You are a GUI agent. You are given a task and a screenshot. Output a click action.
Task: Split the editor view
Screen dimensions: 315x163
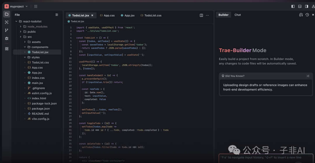click(201, 15)
